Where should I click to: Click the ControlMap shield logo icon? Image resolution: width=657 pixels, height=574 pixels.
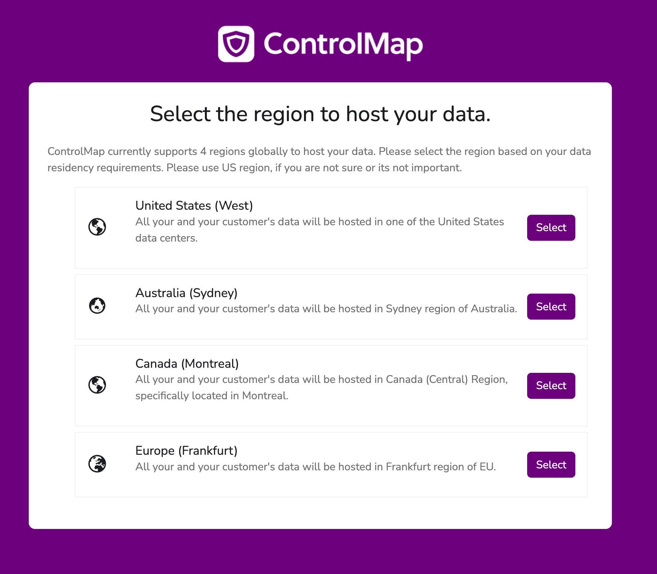[236, 44]
